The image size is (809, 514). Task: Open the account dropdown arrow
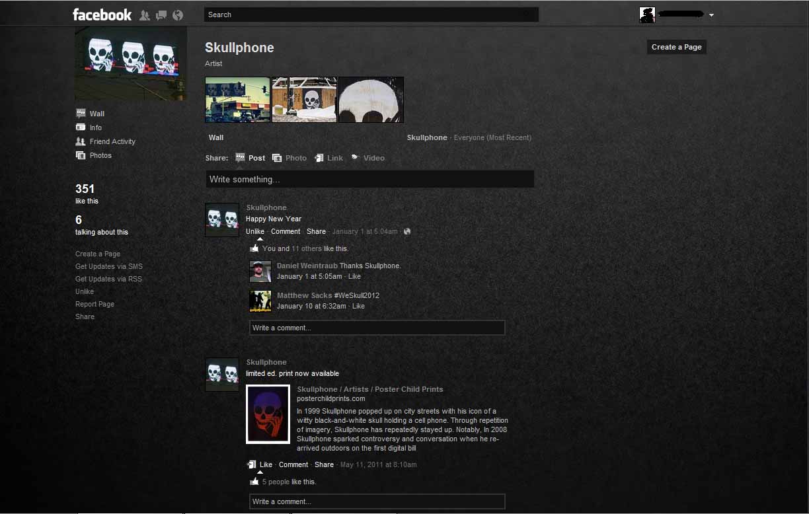711,15
